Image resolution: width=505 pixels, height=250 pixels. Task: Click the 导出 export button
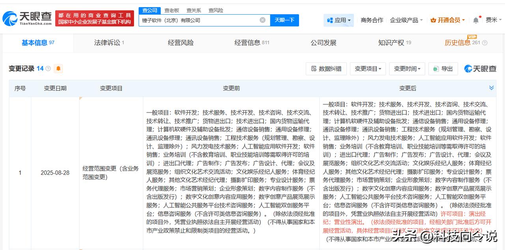click(443, 69)
